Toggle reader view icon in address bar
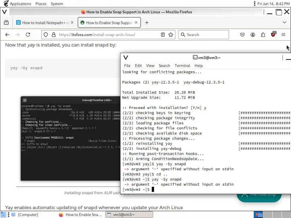Viewport: 291px width, 218px height. point(163,35)
